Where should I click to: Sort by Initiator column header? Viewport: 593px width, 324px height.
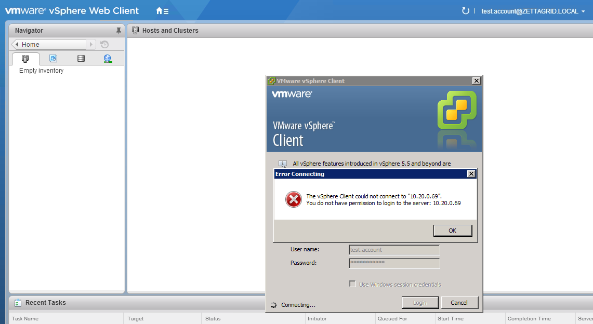[340, 318]
